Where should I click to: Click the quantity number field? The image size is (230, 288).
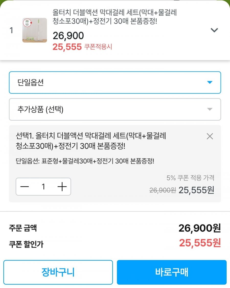coord(43,187)
